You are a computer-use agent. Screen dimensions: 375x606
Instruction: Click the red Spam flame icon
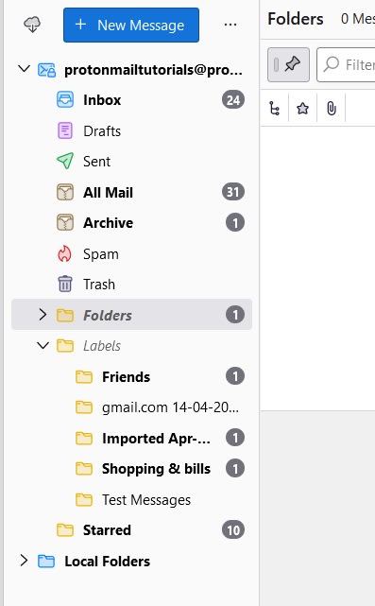pyautogui.click(x=64, y=254)
